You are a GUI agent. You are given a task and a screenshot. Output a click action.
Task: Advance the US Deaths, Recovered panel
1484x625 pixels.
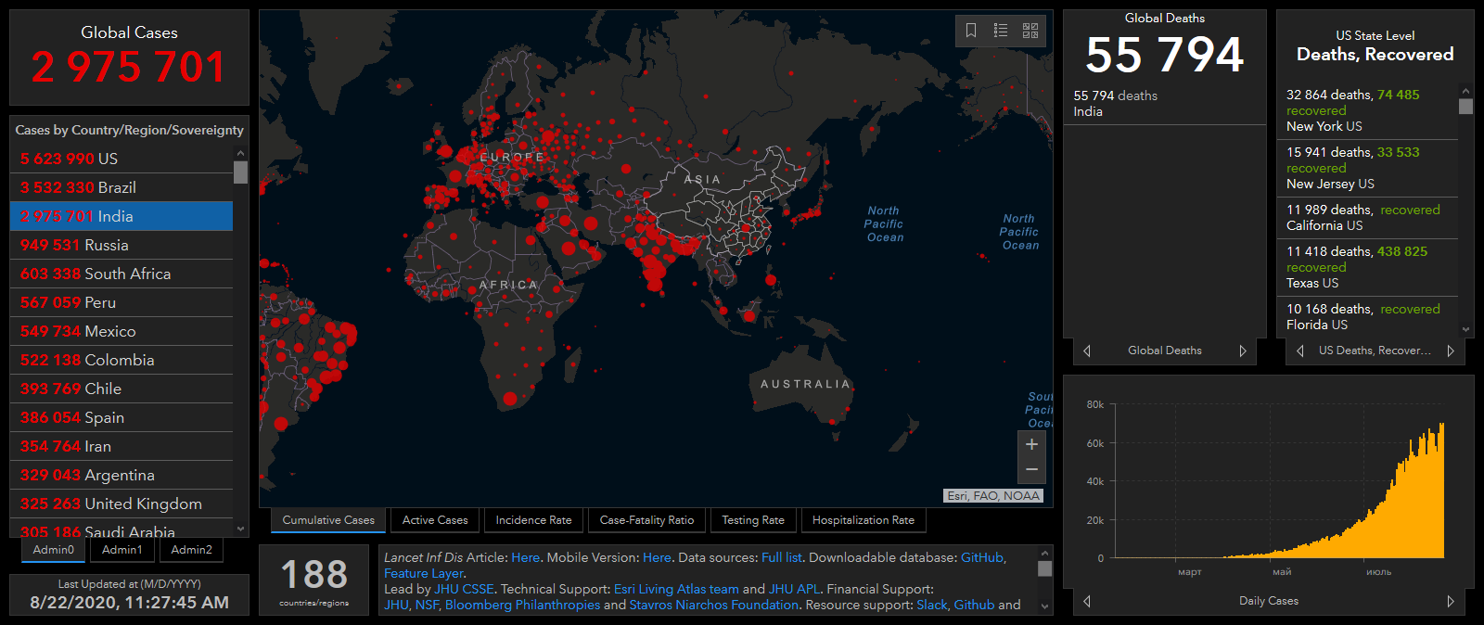click(1451, 351)
